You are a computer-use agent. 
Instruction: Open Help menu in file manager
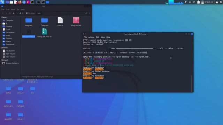pyautogui.click(x=23, y=9)
